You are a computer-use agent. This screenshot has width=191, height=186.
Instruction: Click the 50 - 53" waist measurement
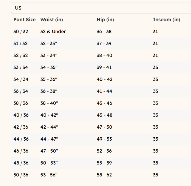[x=49, y=163]
